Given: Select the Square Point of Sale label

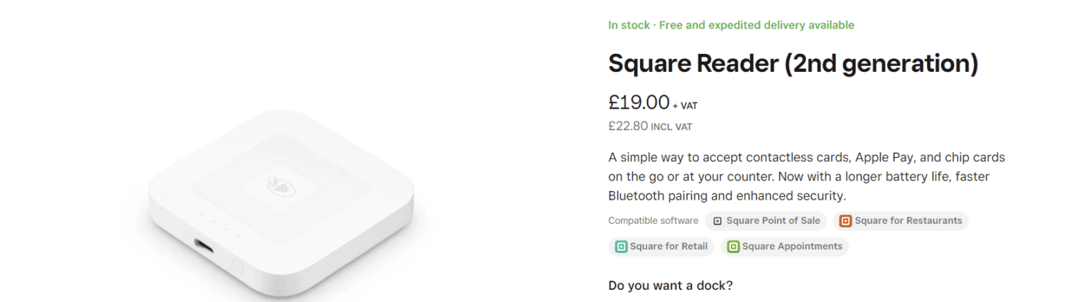Looking at the screenshot, I should pos(773,221).
